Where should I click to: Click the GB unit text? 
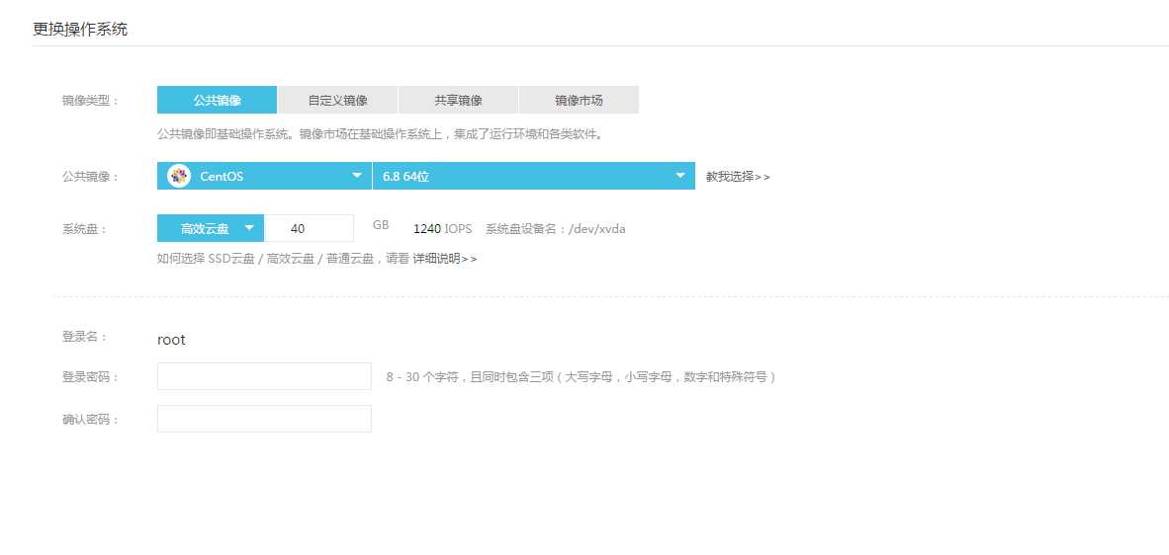click(381, 225)
